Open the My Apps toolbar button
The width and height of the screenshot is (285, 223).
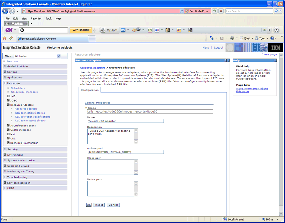[109, 30]
